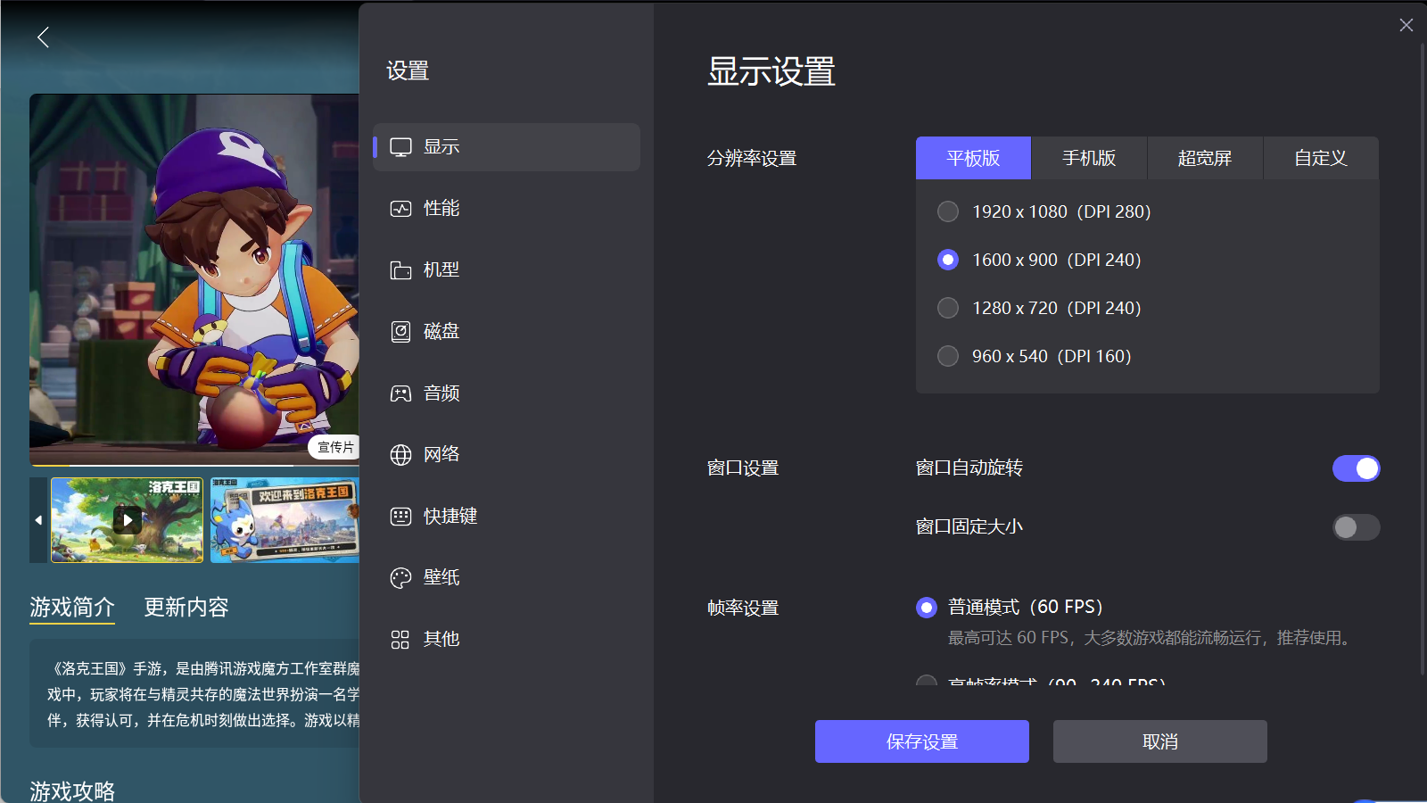Open the 网络 settings section
Viewport: 1427px width, 803px height.
point(507,455)
